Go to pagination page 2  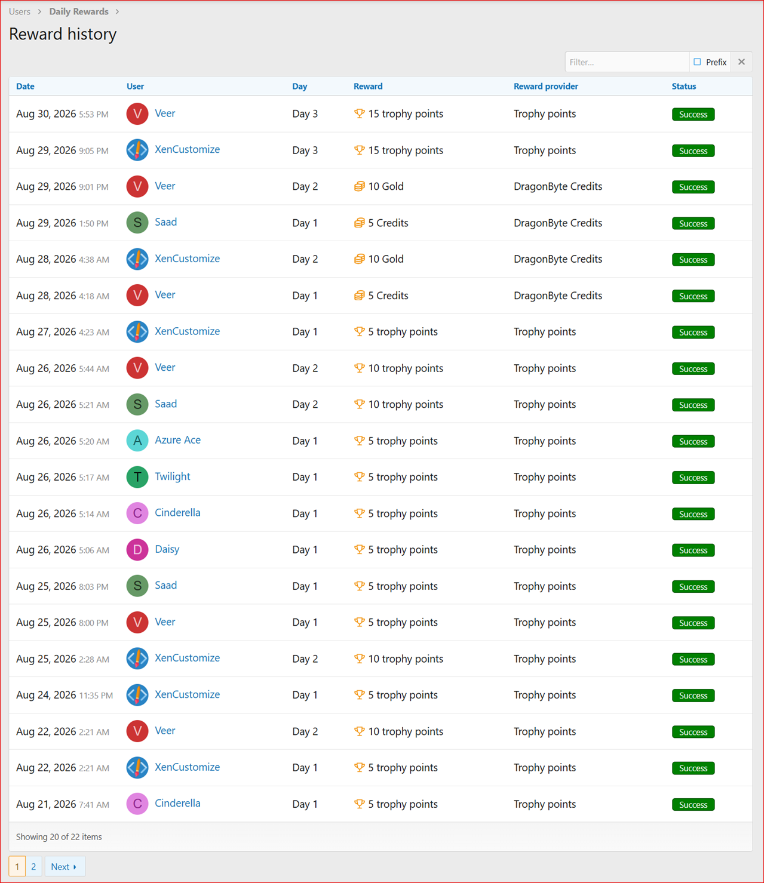[x=33, y=867]
